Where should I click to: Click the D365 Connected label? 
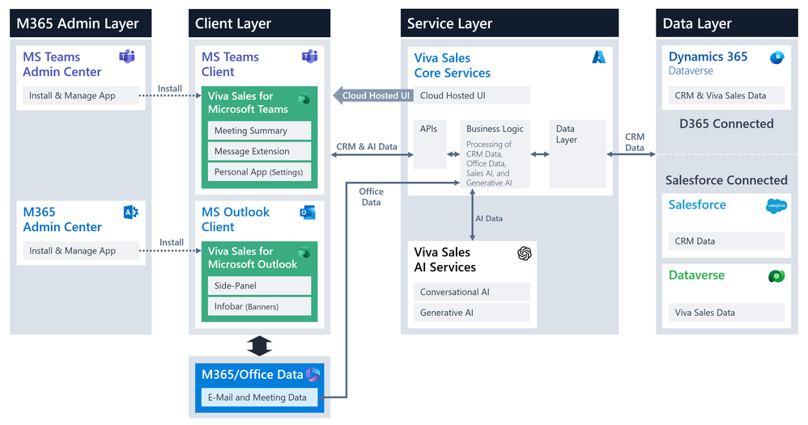pos(726,124)
